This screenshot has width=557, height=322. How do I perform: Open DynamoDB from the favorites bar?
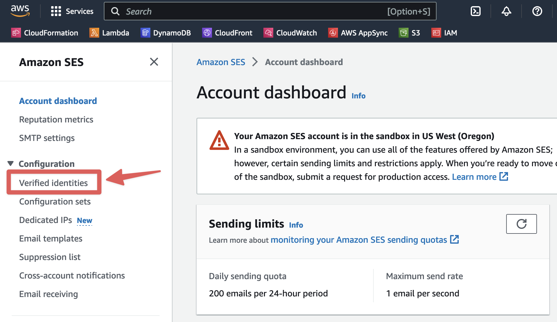point(166,33)
